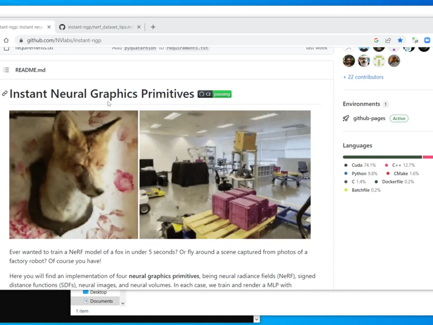Click the white dog contributor avatar
This screenshot has width=433, height=325.
[x=364, y=61]
